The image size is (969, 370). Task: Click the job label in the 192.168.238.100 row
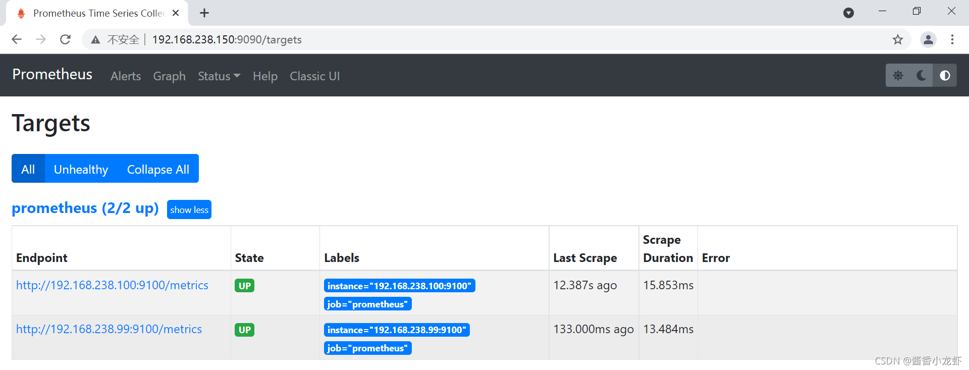pos(368,304)
